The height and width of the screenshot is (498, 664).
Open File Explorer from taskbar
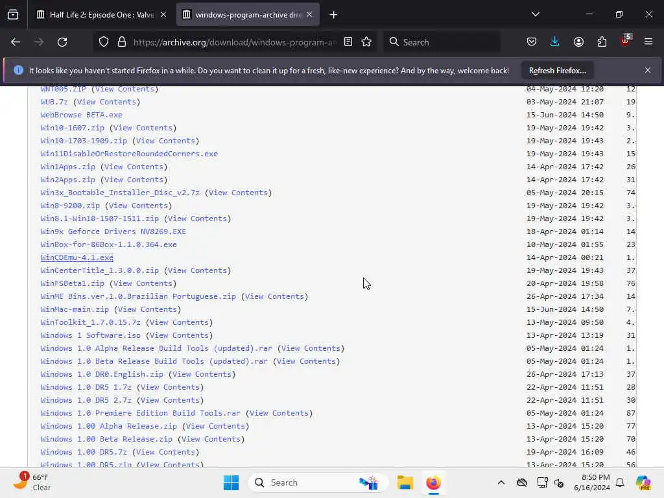click(405, 482)
